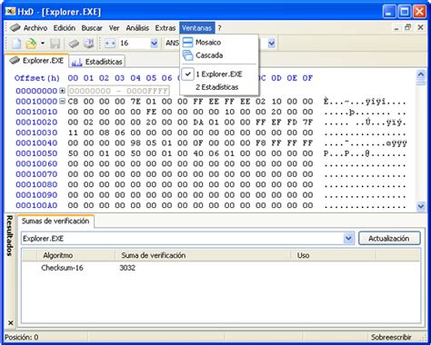Click the checksum value 3032
The width and height of the screenshot is (431, 345).
pyautogui.click(x=127, y=268)
